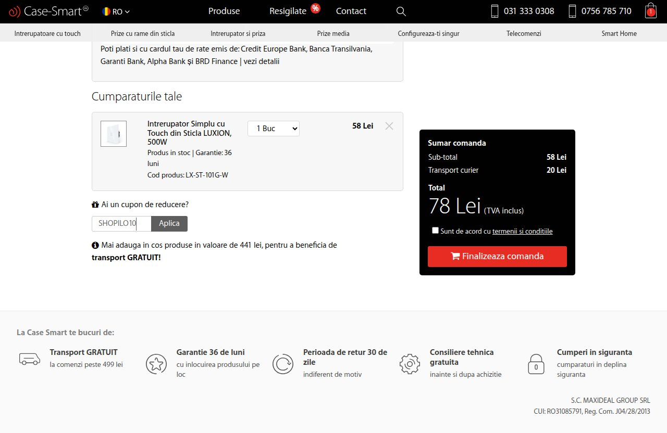Select the product price 58 Lei

tap(363, 126)
